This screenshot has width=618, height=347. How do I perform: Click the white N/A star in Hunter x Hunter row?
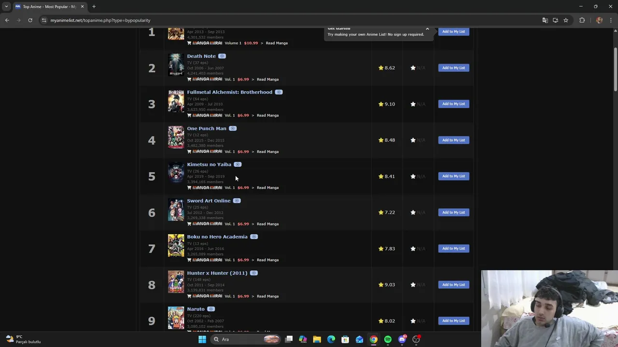click(x=413, y=285)
